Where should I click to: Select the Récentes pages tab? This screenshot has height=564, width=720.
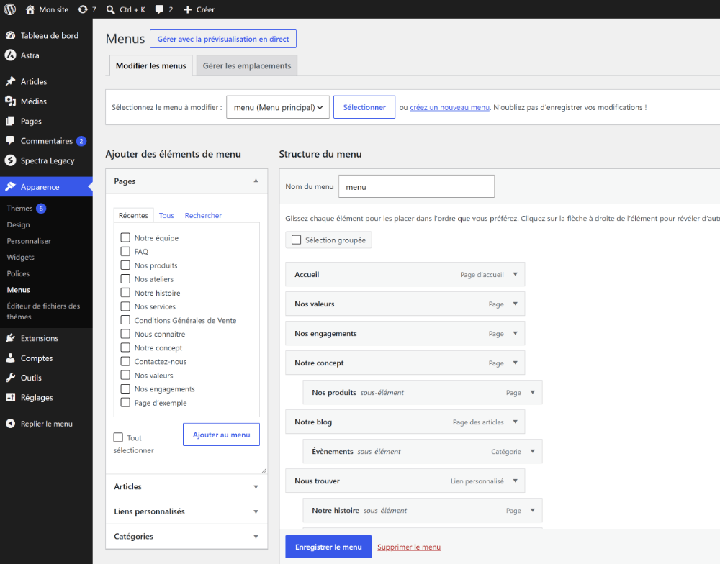(133, 215)
